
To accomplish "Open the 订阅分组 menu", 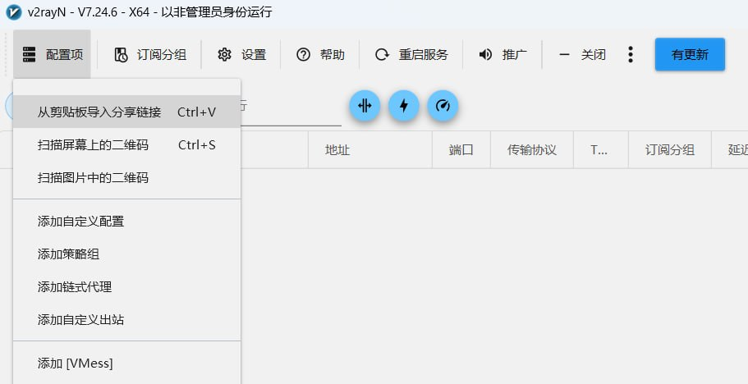I will click(149, 54).
